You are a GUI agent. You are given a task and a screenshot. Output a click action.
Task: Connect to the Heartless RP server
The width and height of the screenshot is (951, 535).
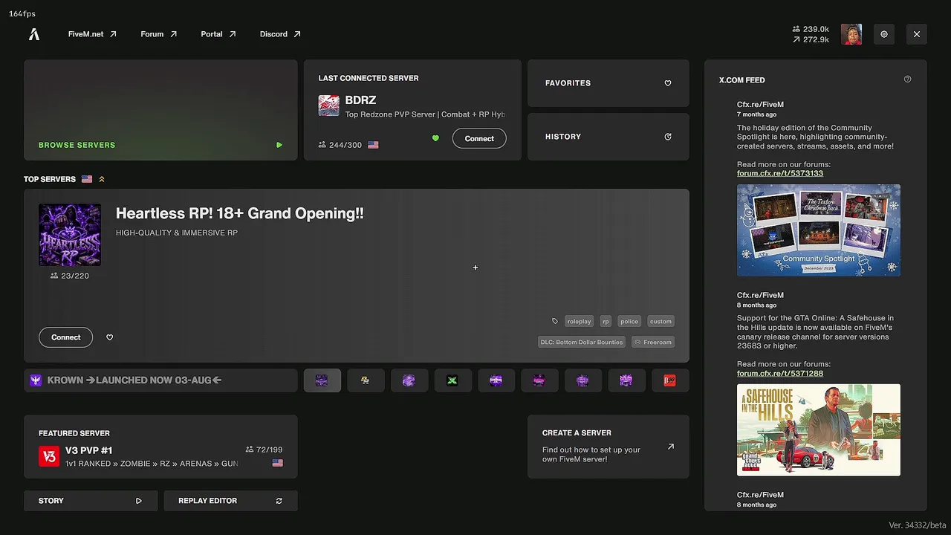point(65,337)
